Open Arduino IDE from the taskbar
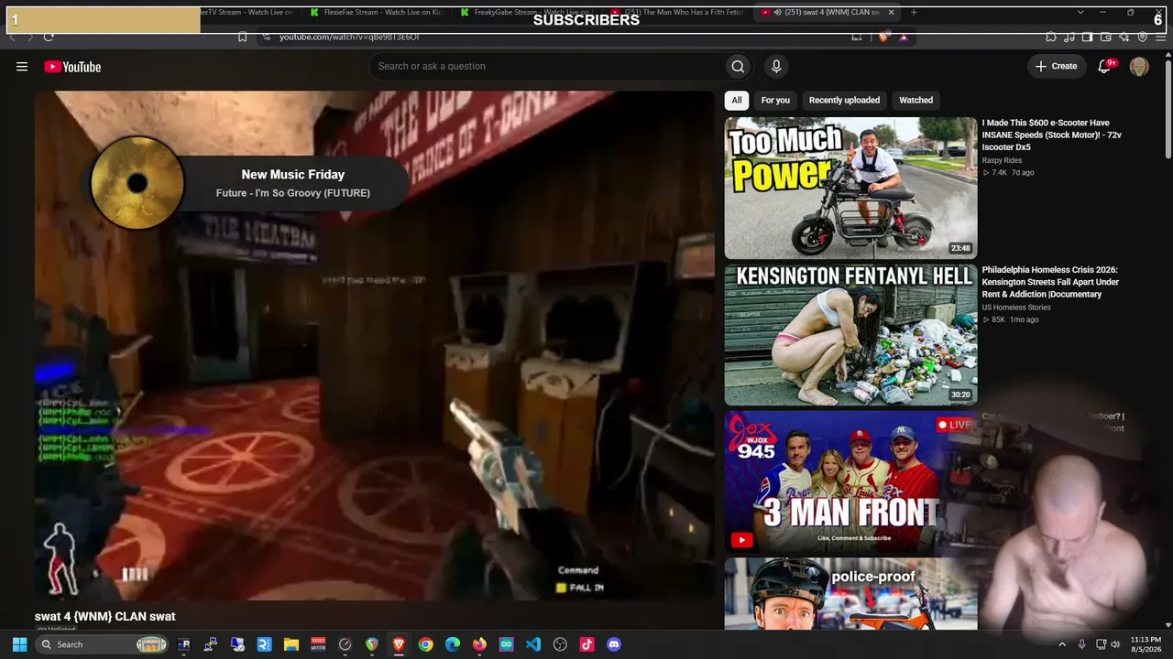 [506, 644]
